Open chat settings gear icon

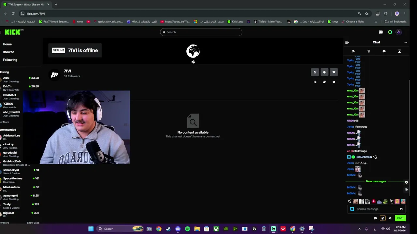click(x=390, y=218)
